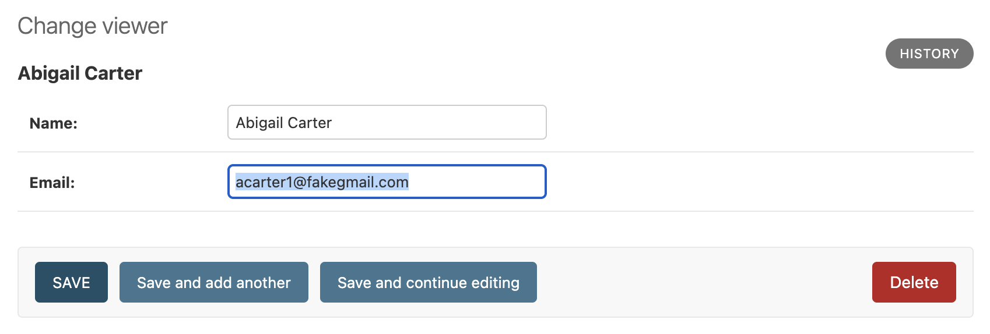Focus the Name text field

point(387,122)
